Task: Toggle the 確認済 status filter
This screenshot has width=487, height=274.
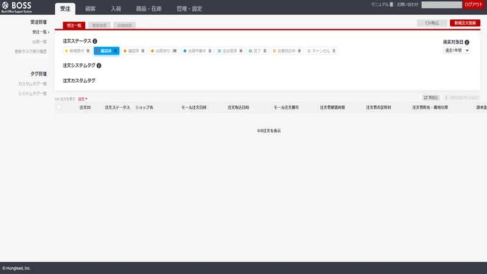Action: tap(134, 51)
